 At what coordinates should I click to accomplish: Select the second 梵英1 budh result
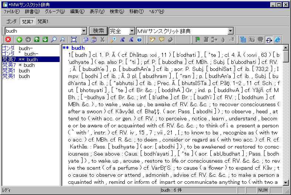31,76
